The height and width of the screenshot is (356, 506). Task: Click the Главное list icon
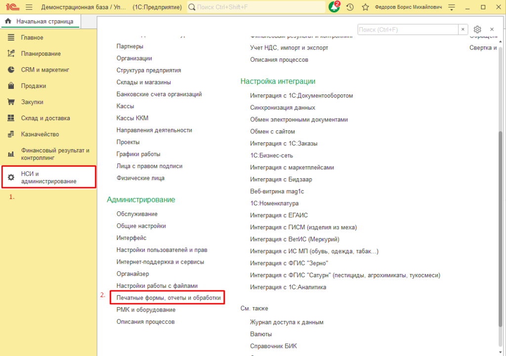click(11, 38)
